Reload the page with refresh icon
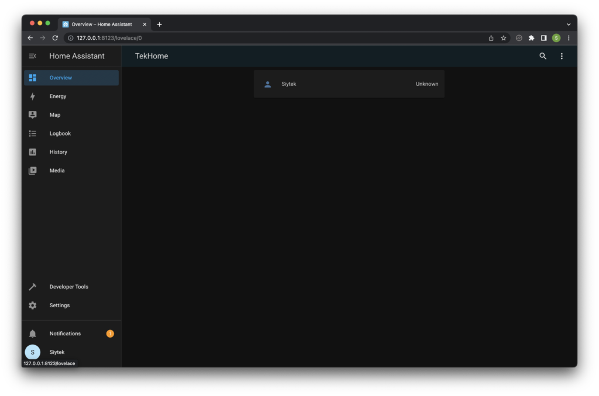This screenshot has width=599, height=396. click(x=55, y=38)
